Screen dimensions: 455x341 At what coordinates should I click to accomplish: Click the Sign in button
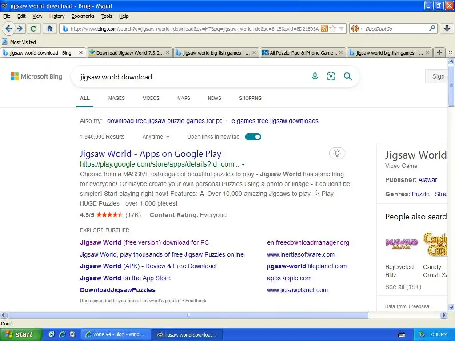[437, 76]
